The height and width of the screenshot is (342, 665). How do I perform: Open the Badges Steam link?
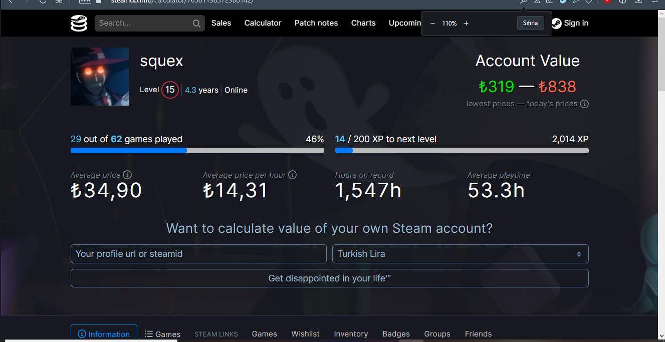396,334
